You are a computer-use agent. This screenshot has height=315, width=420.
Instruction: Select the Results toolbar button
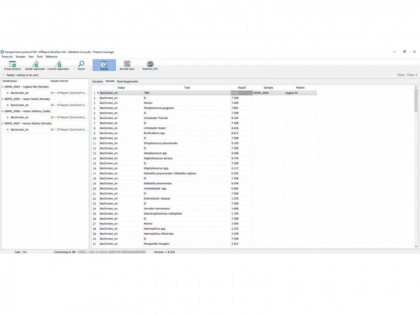pyautogui.click(x=104, y=65)
